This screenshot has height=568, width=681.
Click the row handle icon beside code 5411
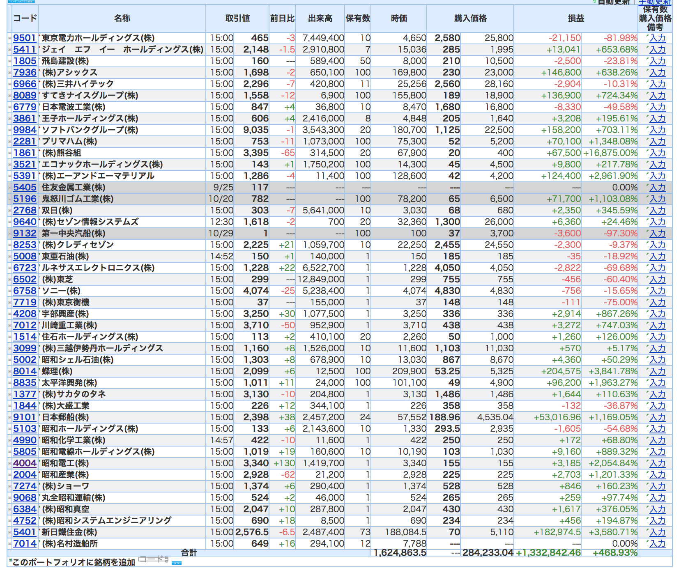click(x=10, y=50)
